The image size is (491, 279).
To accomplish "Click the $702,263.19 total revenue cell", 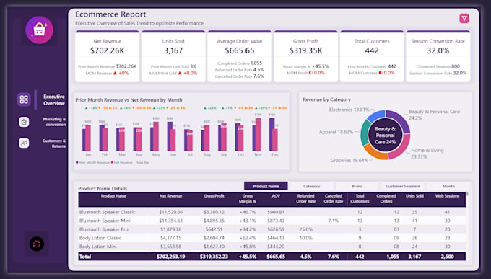I will click(170, 257).
